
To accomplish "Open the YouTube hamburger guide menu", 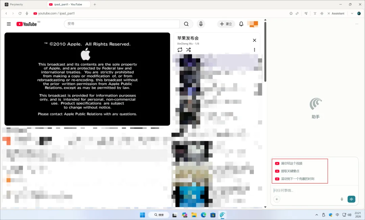I will tap(9, 24).
